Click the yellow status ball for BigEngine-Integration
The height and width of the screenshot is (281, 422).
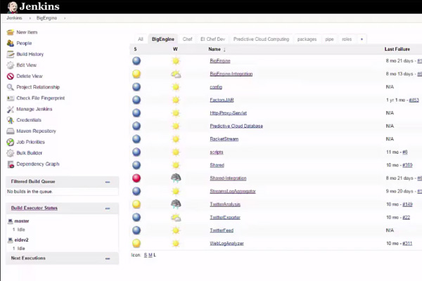(x=136, y=74)
